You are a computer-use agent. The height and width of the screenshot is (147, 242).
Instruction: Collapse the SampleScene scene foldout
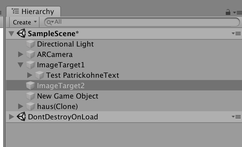click(x=12, y=33)
